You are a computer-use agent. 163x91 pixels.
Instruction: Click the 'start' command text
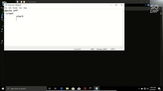point(20,16)
